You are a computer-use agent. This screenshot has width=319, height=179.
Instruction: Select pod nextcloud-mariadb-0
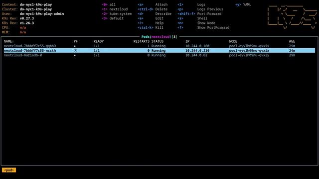click(x=159, y=55)
